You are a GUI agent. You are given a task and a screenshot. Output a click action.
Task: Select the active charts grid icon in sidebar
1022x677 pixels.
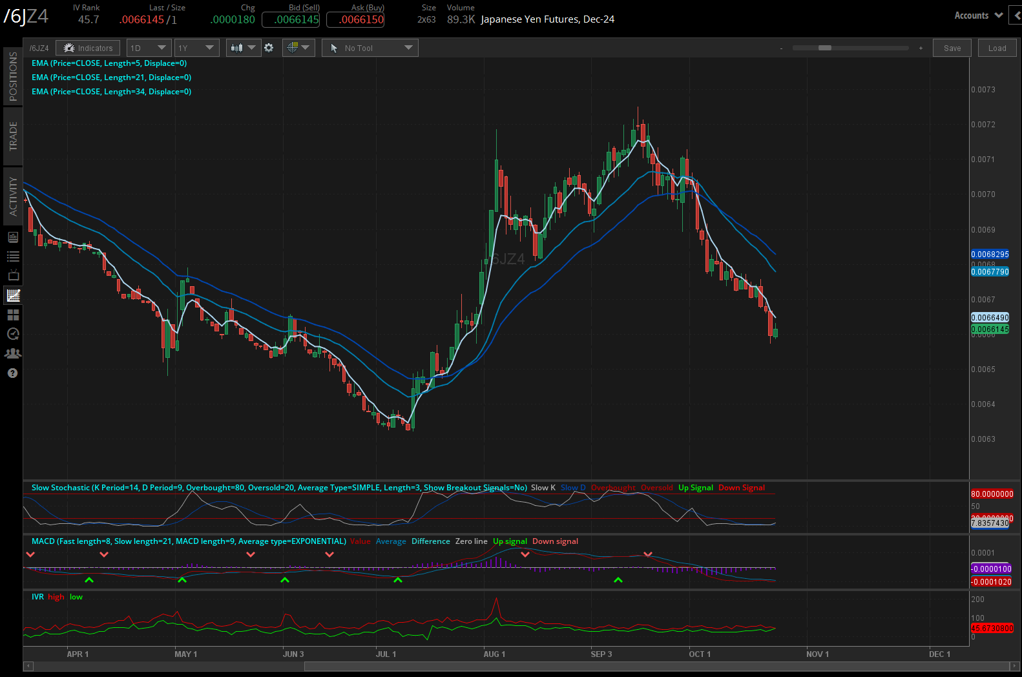point(13,296)
